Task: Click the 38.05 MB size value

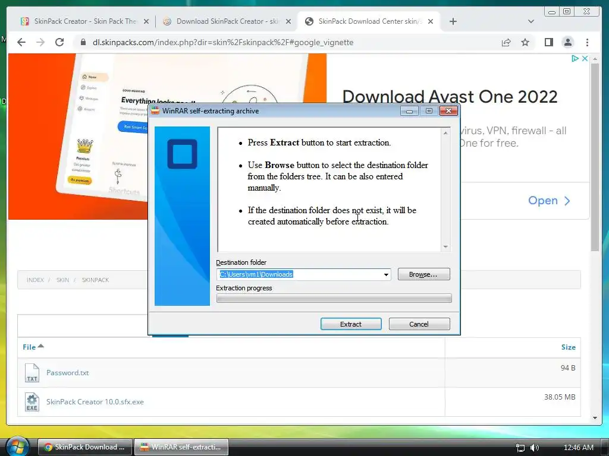Action: (x=560, y=397)
